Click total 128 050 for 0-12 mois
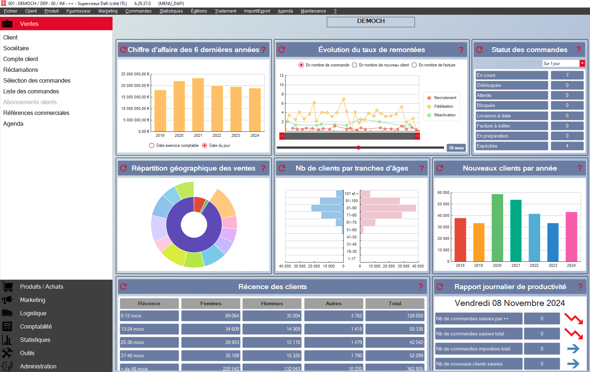This screenshot has height=372, width=590. coord(395,316)
